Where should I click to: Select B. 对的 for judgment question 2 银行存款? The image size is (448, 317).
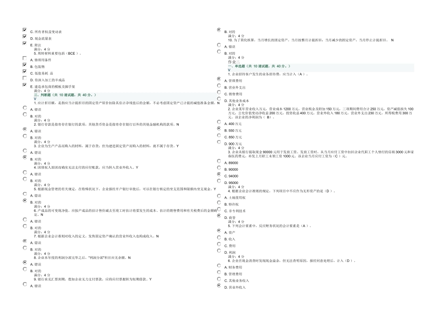pos(25,136)
